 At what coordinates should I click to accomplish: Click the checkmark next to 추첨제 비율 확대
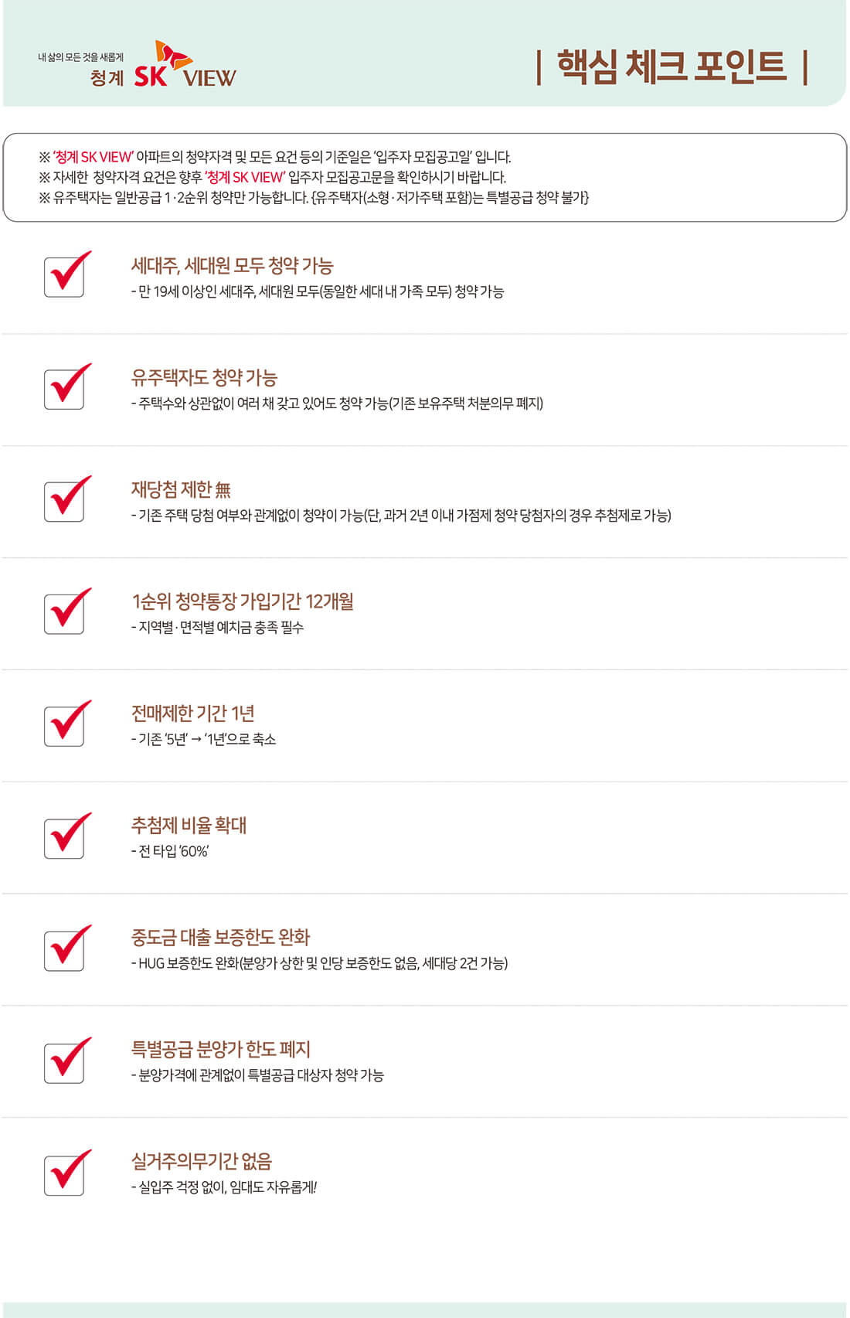pyautogui.click(x=67, y=834)
